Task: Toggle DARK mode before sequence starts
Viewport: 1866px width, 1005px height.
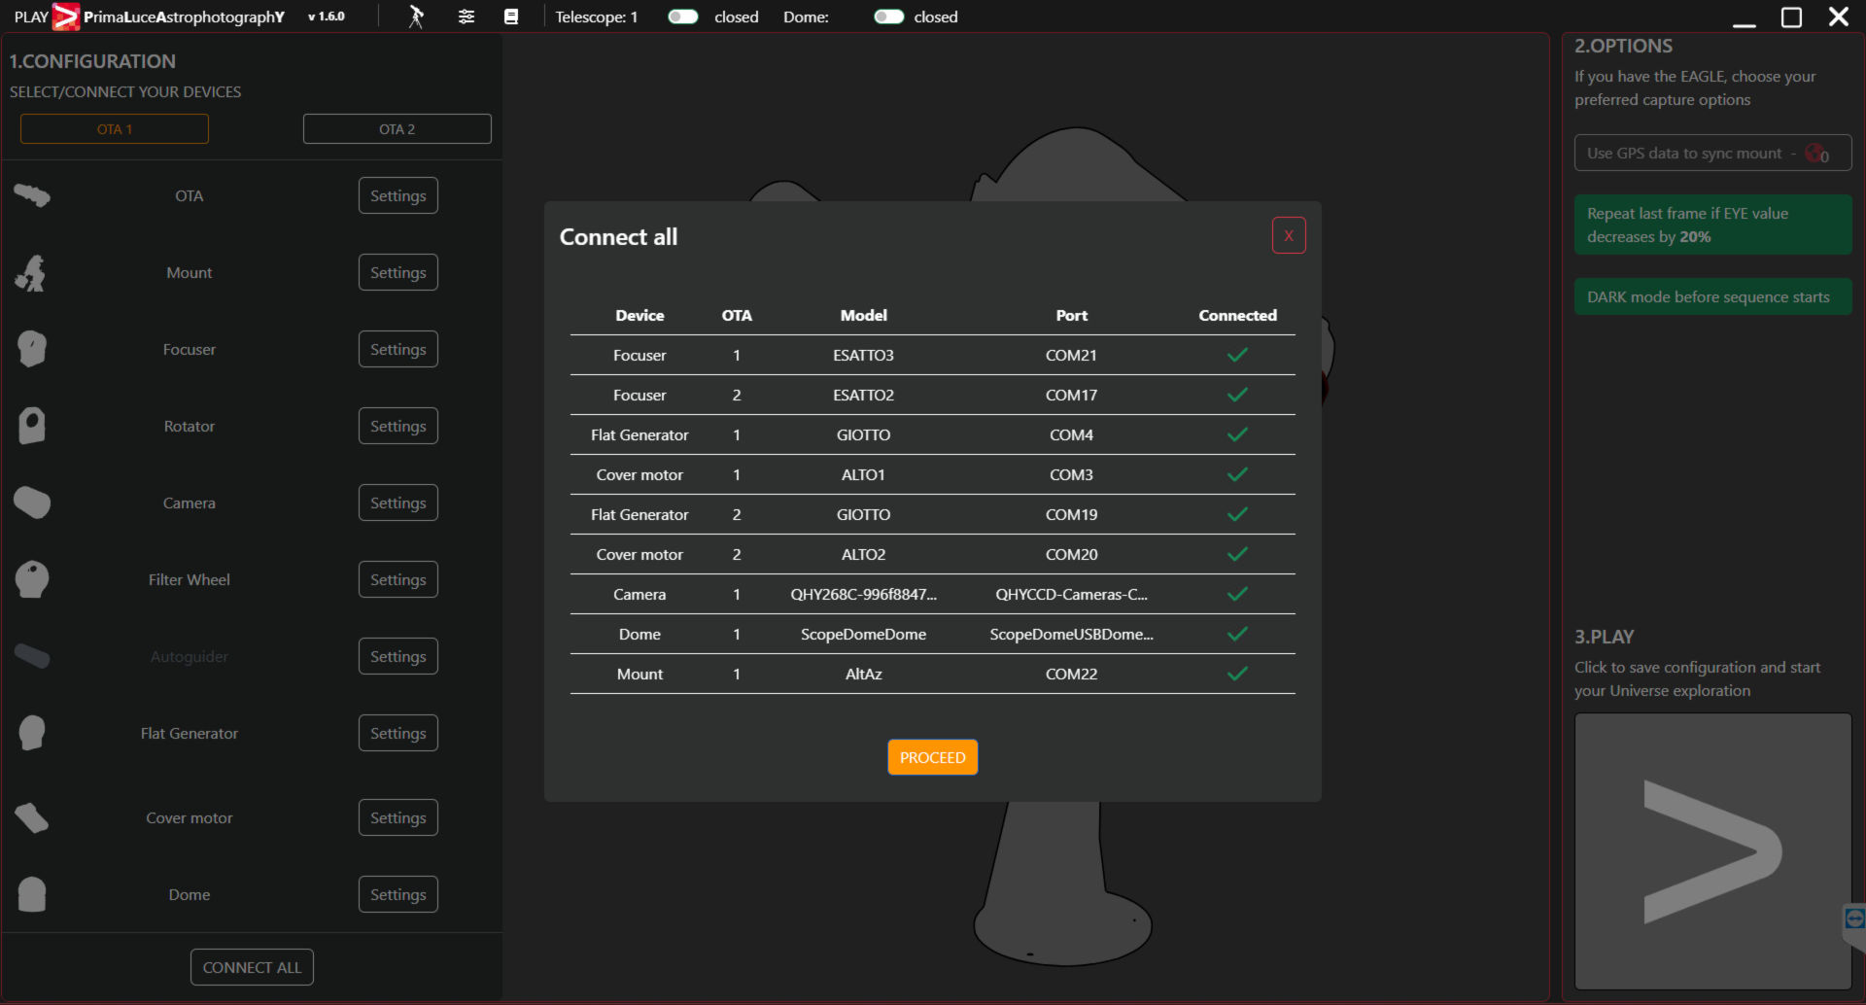Action: tap(1712, 297)
